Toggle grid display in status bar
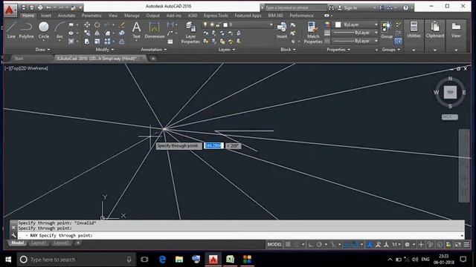 click(288, 244)
